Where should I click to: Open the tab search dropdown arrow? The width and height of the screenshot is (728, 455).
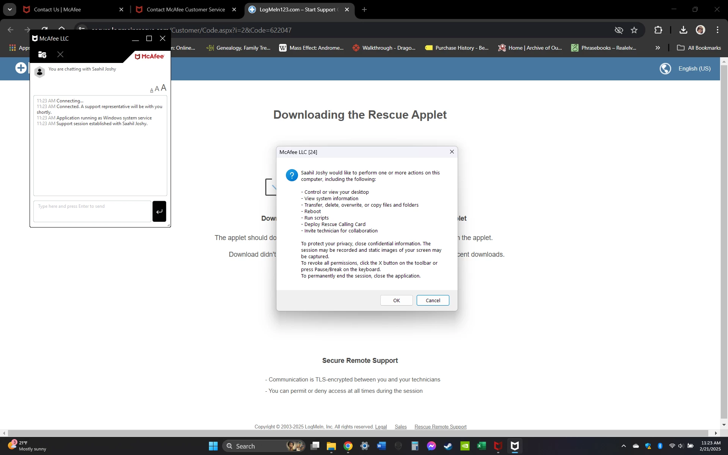coord(10,9)
